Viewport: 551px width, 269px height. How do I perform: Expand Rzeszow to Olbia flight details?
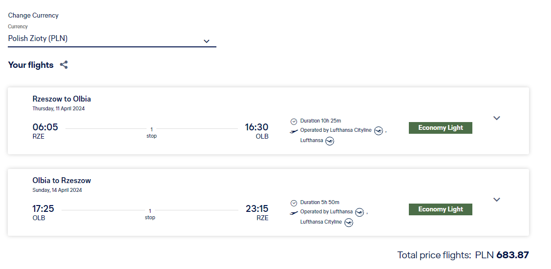coord(497,118)
